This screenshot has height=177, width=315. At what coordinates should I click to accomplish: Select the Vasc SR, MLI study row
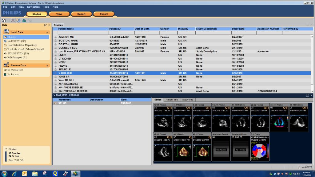pos(181,80)
